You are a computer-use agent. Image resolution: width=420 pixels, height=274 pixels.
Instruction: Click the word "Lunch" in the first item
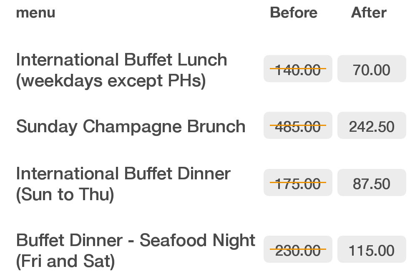202,60
